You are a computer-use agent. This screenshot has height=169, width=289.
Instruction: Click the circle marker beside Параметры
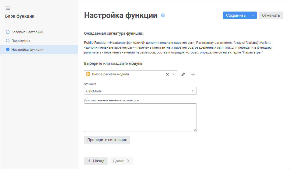[x=8, y=41]
